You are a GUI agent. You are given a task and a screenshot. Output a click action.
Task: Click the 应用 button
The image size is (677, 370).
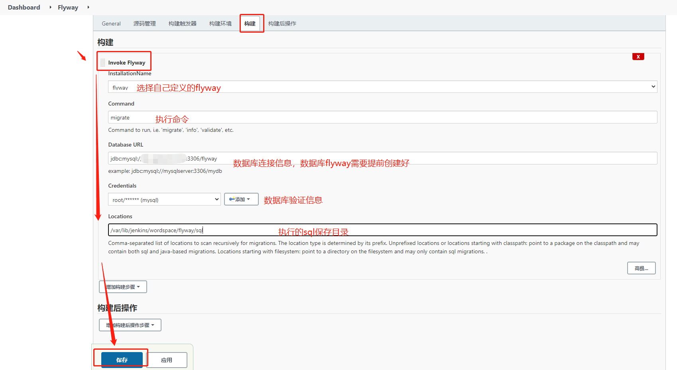(167, 360)
